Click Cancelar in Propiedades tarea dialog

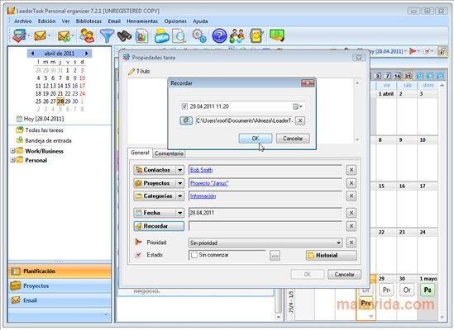coord(344,274)
